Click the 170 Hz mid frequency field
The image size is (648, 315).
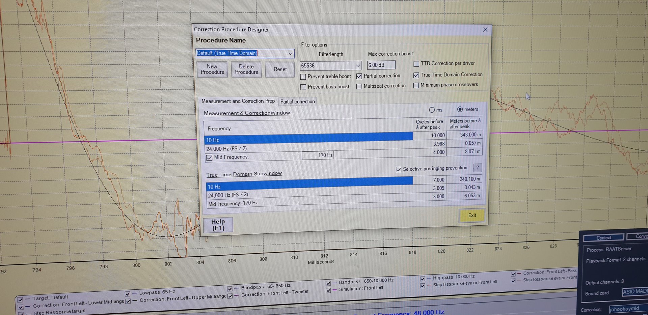click(318, 155)
